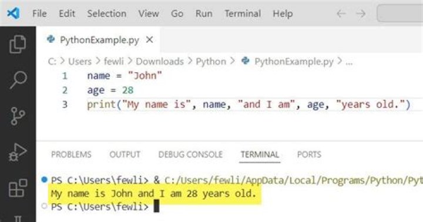Click the PythonExample.py breadcrumb segment

(294, 62)
